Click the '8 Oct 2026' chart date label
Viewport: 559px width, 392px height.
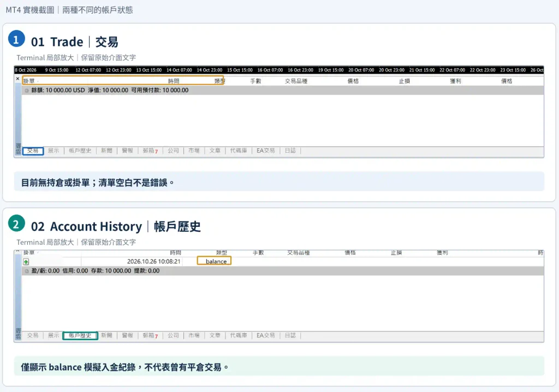point(26,70)
